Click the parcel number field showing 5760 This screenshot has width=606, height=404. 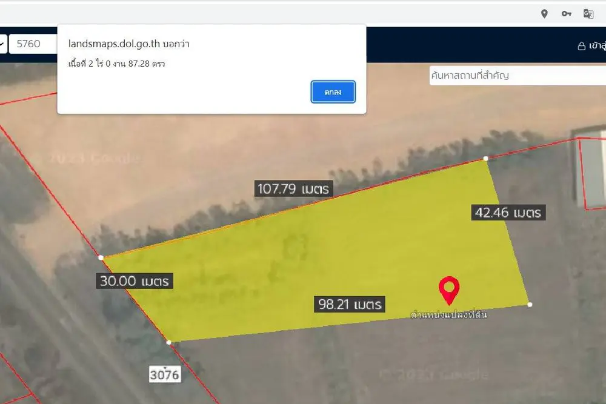(x=33, y=44)
